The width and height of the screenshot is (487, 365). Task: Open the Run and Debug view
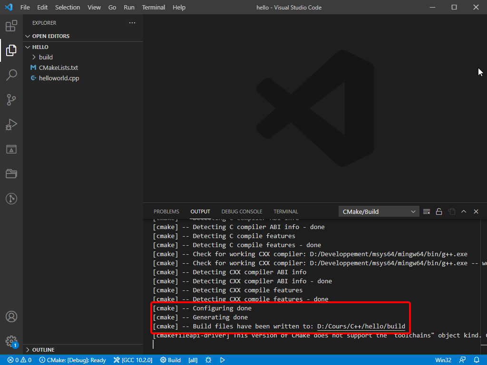pos(11,125)
